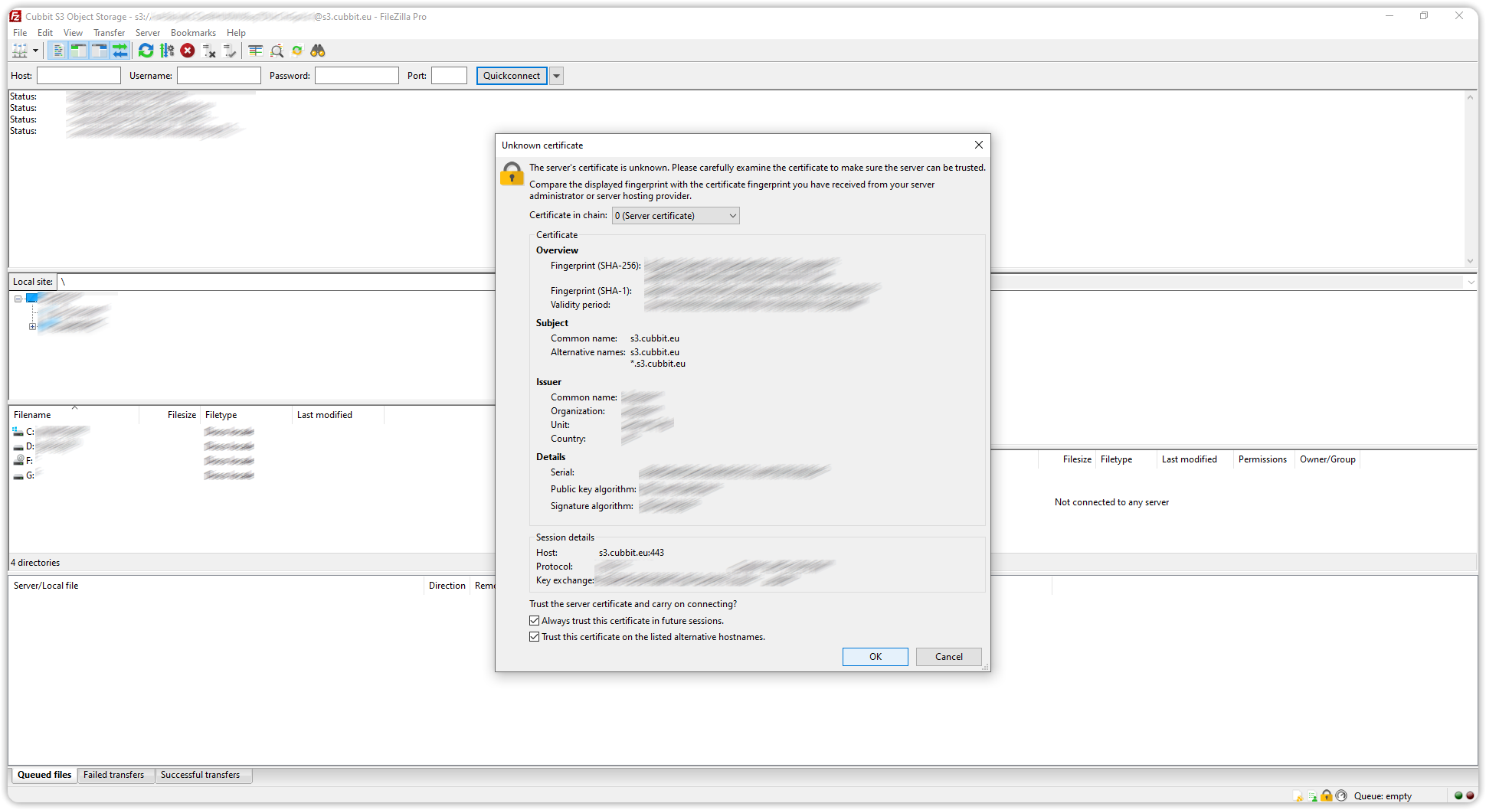Open directory listing filters icon
The height and width of the screenshot is (810, 1486).
(256, 51)
